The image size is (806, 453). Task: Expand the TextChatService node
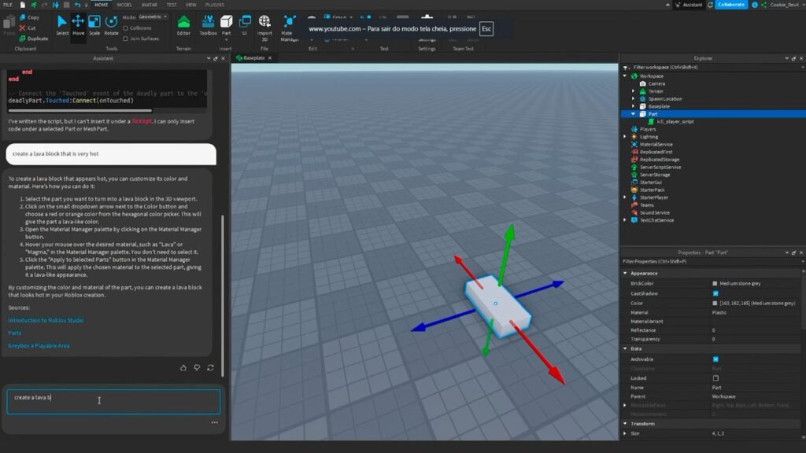625,220
